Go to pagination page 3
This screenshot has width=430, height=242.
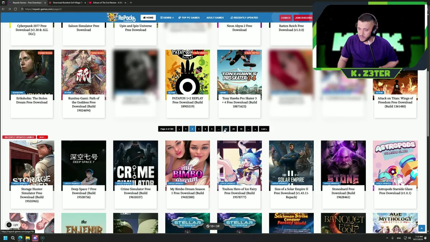(x=199, y=129)
